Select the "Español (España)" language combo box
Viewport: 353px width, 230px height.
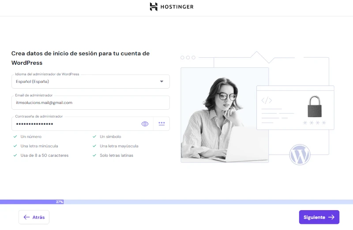coord(84,82)
